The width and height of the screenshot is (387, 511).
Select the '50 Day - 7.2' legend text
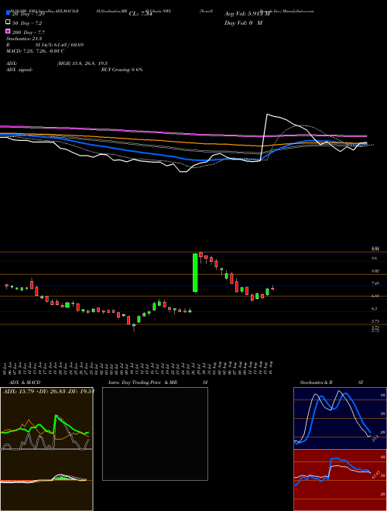click(x=27, y=23)
